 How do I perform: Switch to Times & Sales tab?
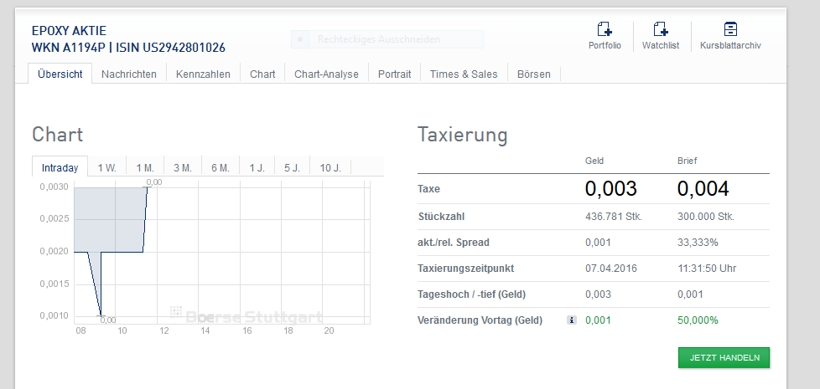pos(464,74)
